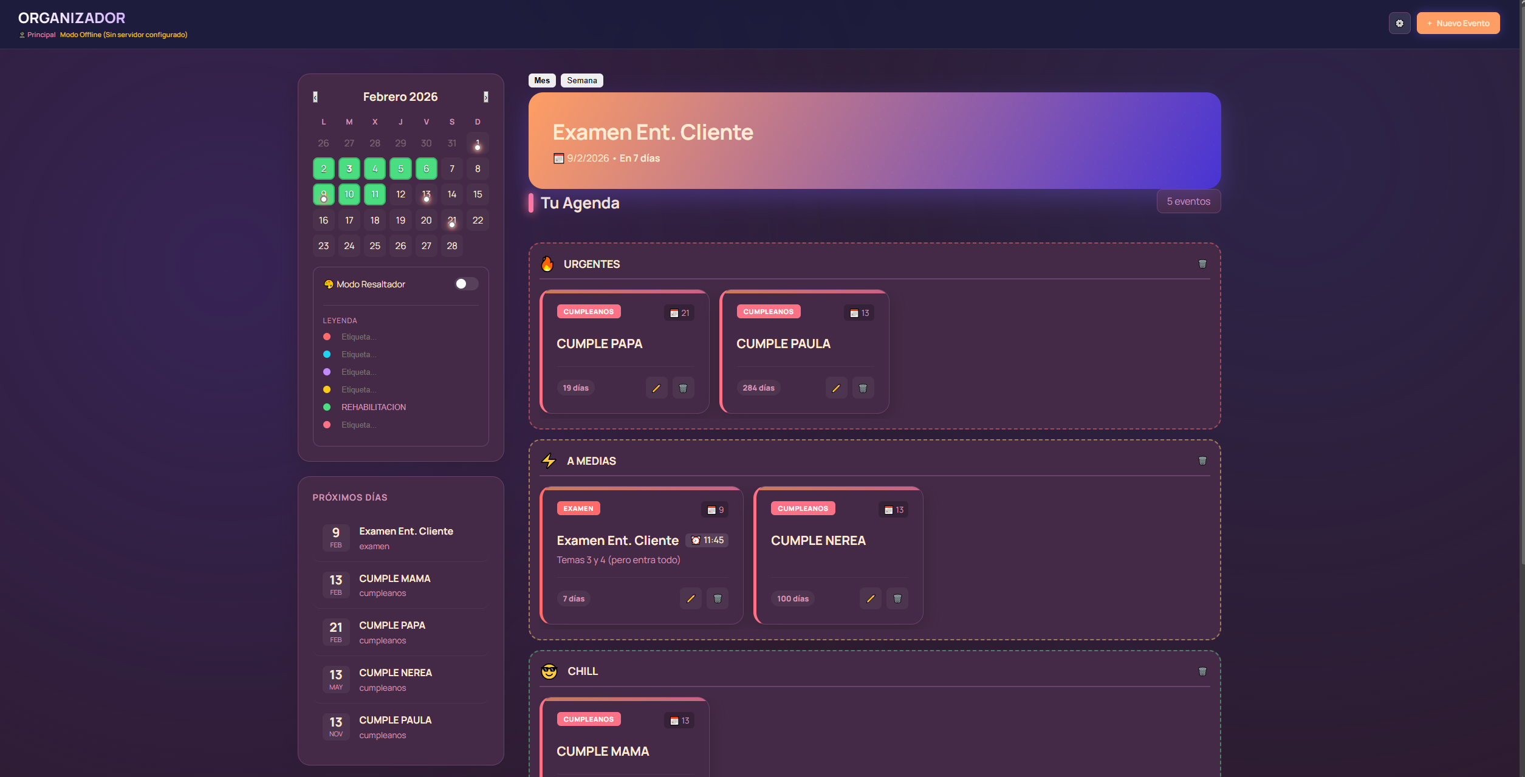Screen dimensions: 1525x777
Task: Click edit pencil on CUMPLE PAPA card
Action: click(656, 388)
